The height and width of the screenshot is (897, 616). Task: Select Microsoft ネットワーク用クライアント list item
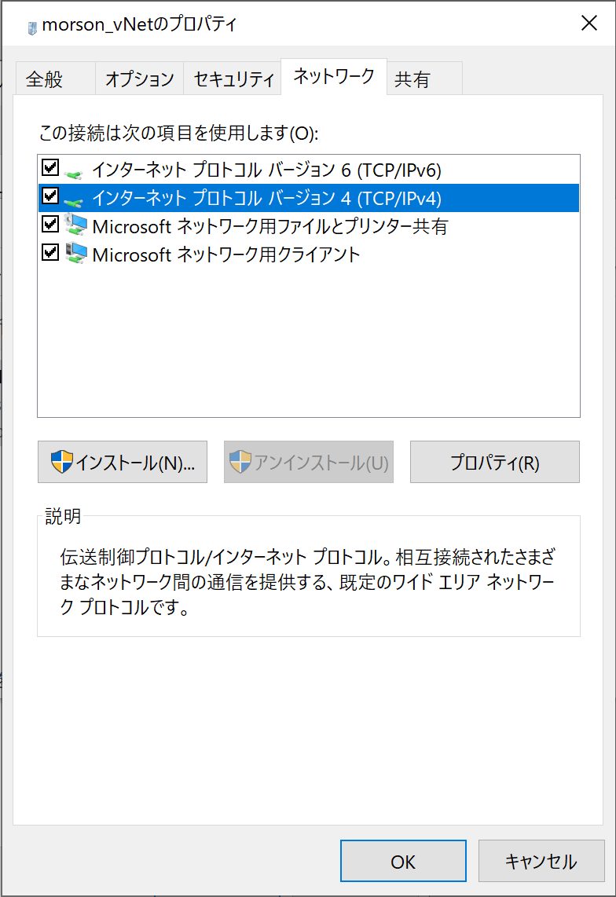tap(226, 254)
